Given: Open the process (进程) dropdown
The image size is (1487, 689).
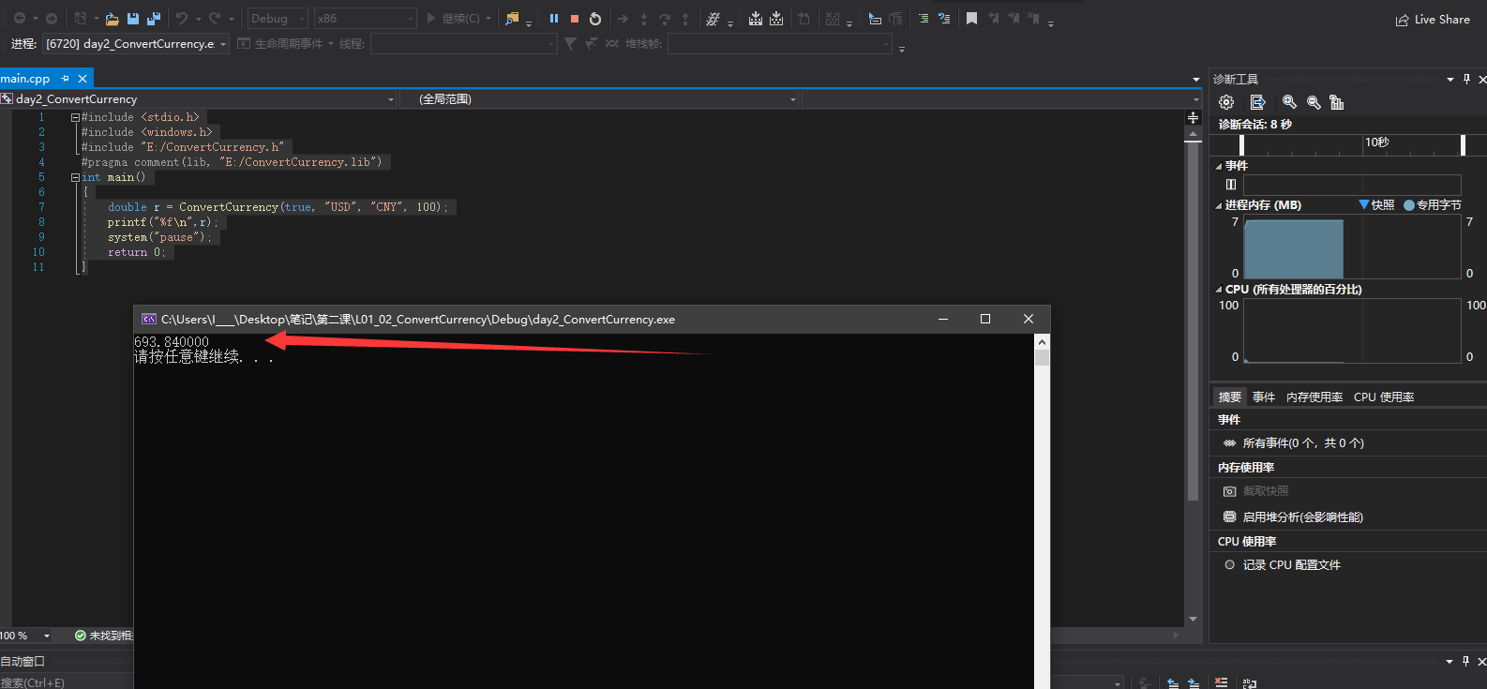Looking at the screenshot, I should coord(136,44).
